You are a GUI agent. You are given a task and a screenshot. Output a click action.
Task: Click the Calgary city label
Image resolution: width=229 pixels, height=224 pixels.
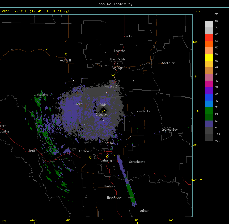(106, 160)
